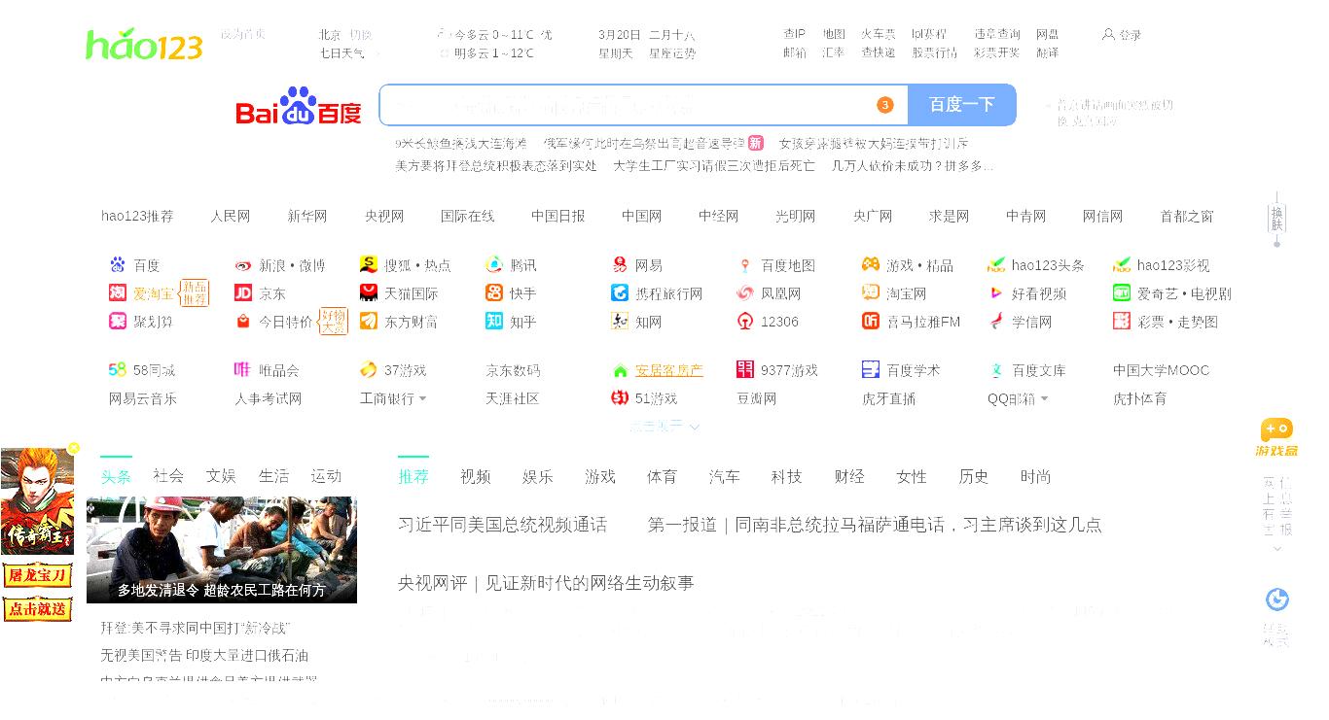Click the 换肤 skin switch control
This screenshot has height=720, width=1329.
pyautogui.click(x=1277, y=219)
